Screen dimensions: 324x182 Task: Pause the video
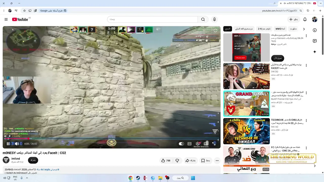click(x=8, y=144)
